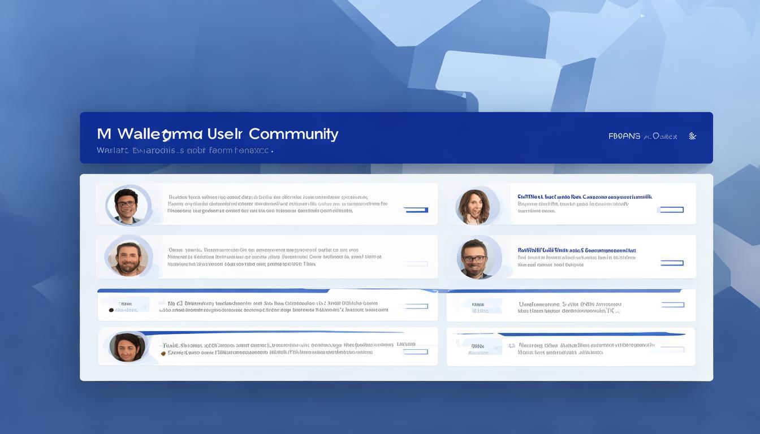Viewport: 760px width, 434px height.
Task: Open the avatar of man with glasses in second right card
Action: [474, 258]
